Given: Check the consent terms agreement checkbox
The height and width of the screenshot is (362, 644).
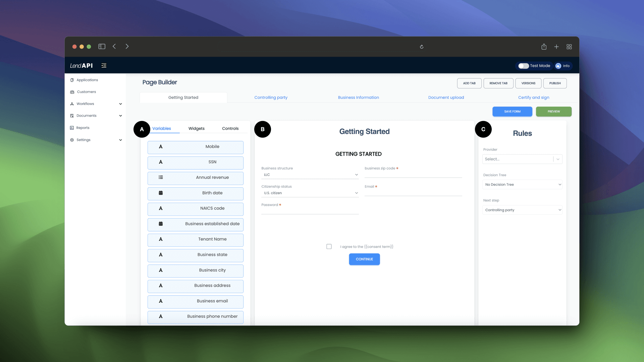Looking at the screenshot, I should coord(329,246).
